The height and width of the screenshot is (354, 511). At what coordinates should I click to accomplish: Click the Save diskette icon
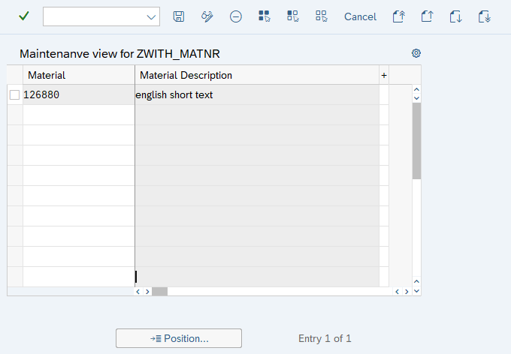click(179, 16)
